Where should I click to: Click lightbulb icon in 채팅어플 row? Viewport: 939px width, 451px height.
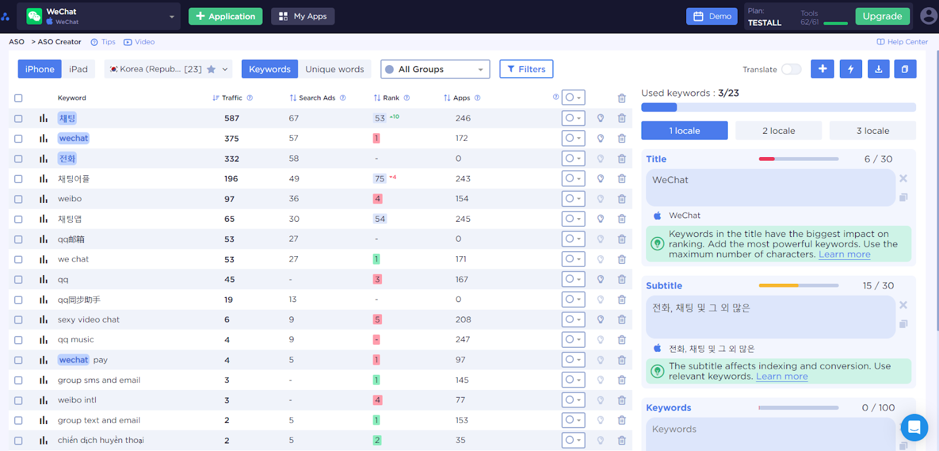[x=600, y=179]
